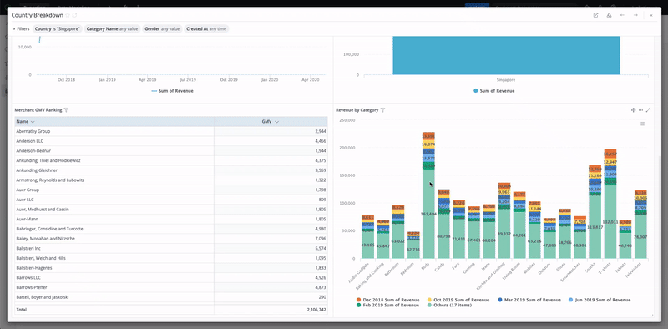Viewport: 668px width, 329px height.
Task: Open the dashboard edit icon
Action: pyautogui.click(x=595, y=15)
